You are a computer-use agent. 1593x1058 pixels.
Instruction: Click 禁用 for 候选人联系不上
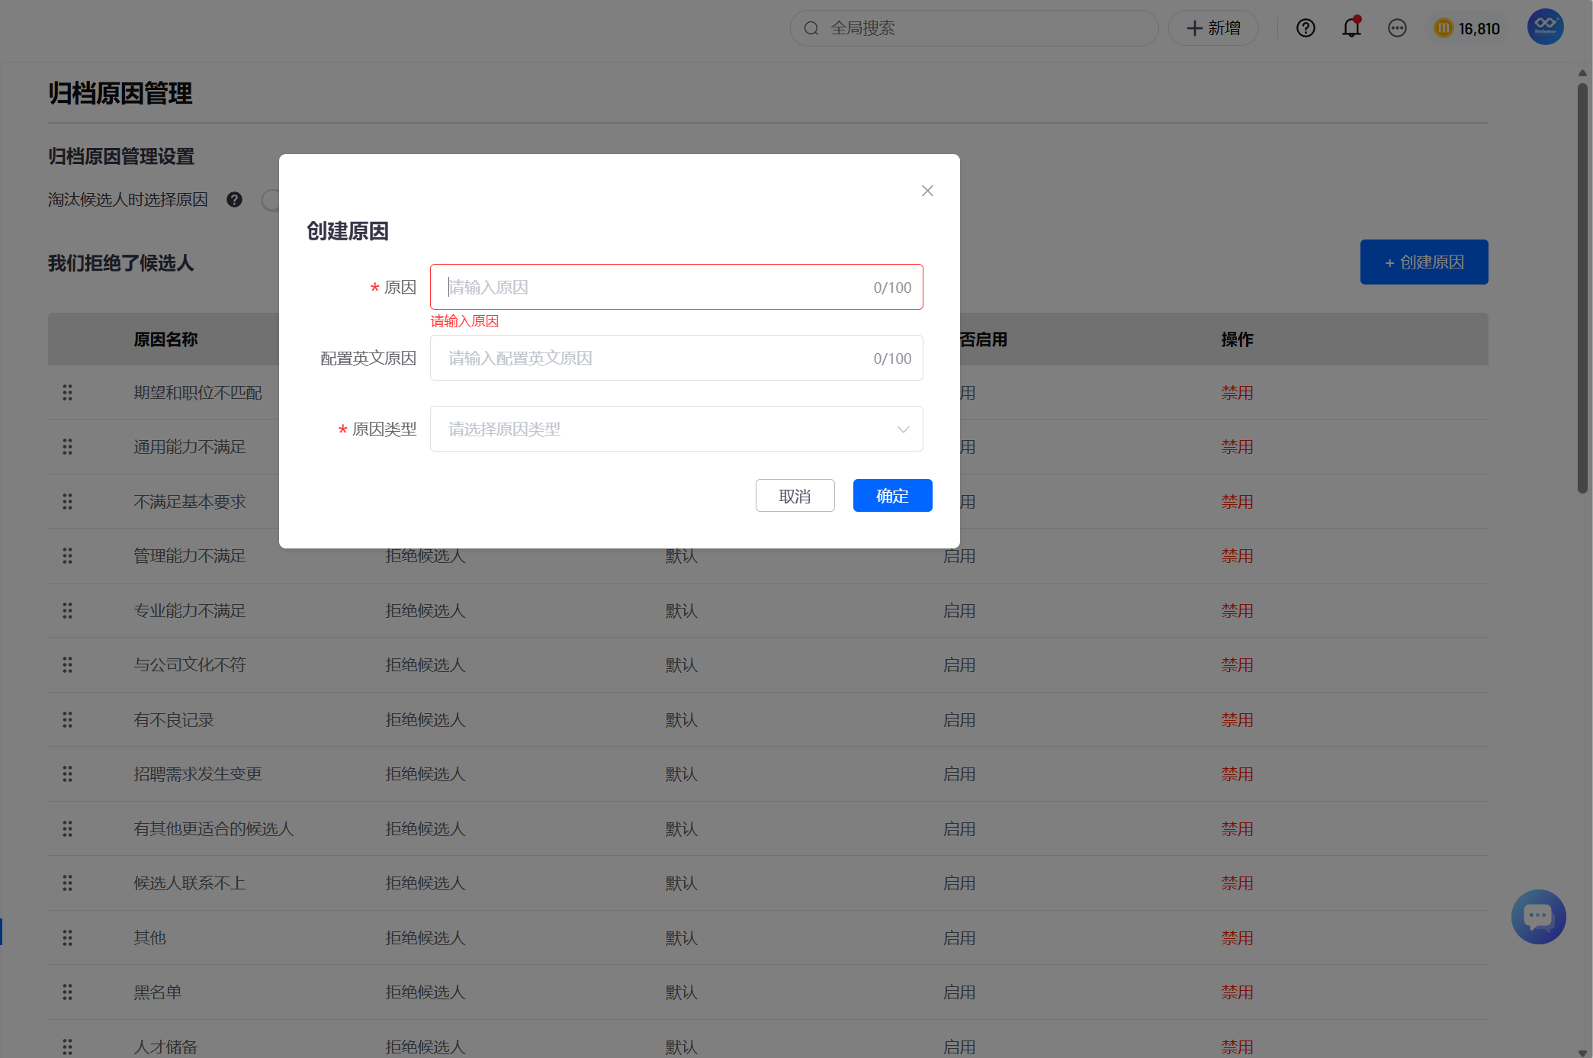[x=1237, y=883]
